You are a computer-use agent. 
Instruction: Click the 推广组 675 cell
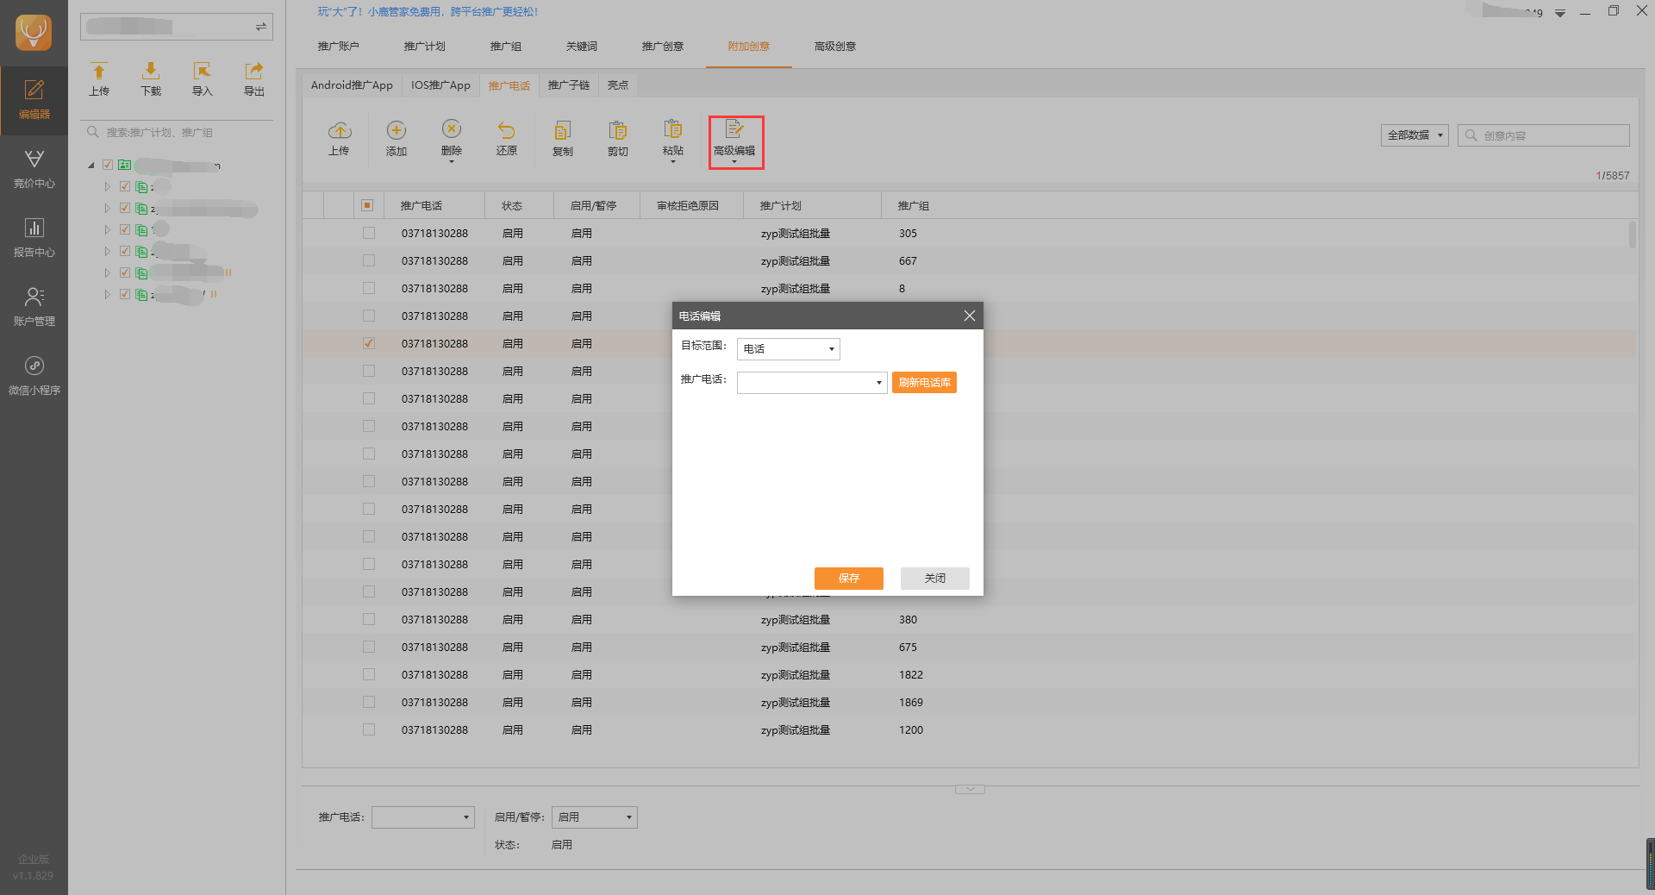point(908,648)
